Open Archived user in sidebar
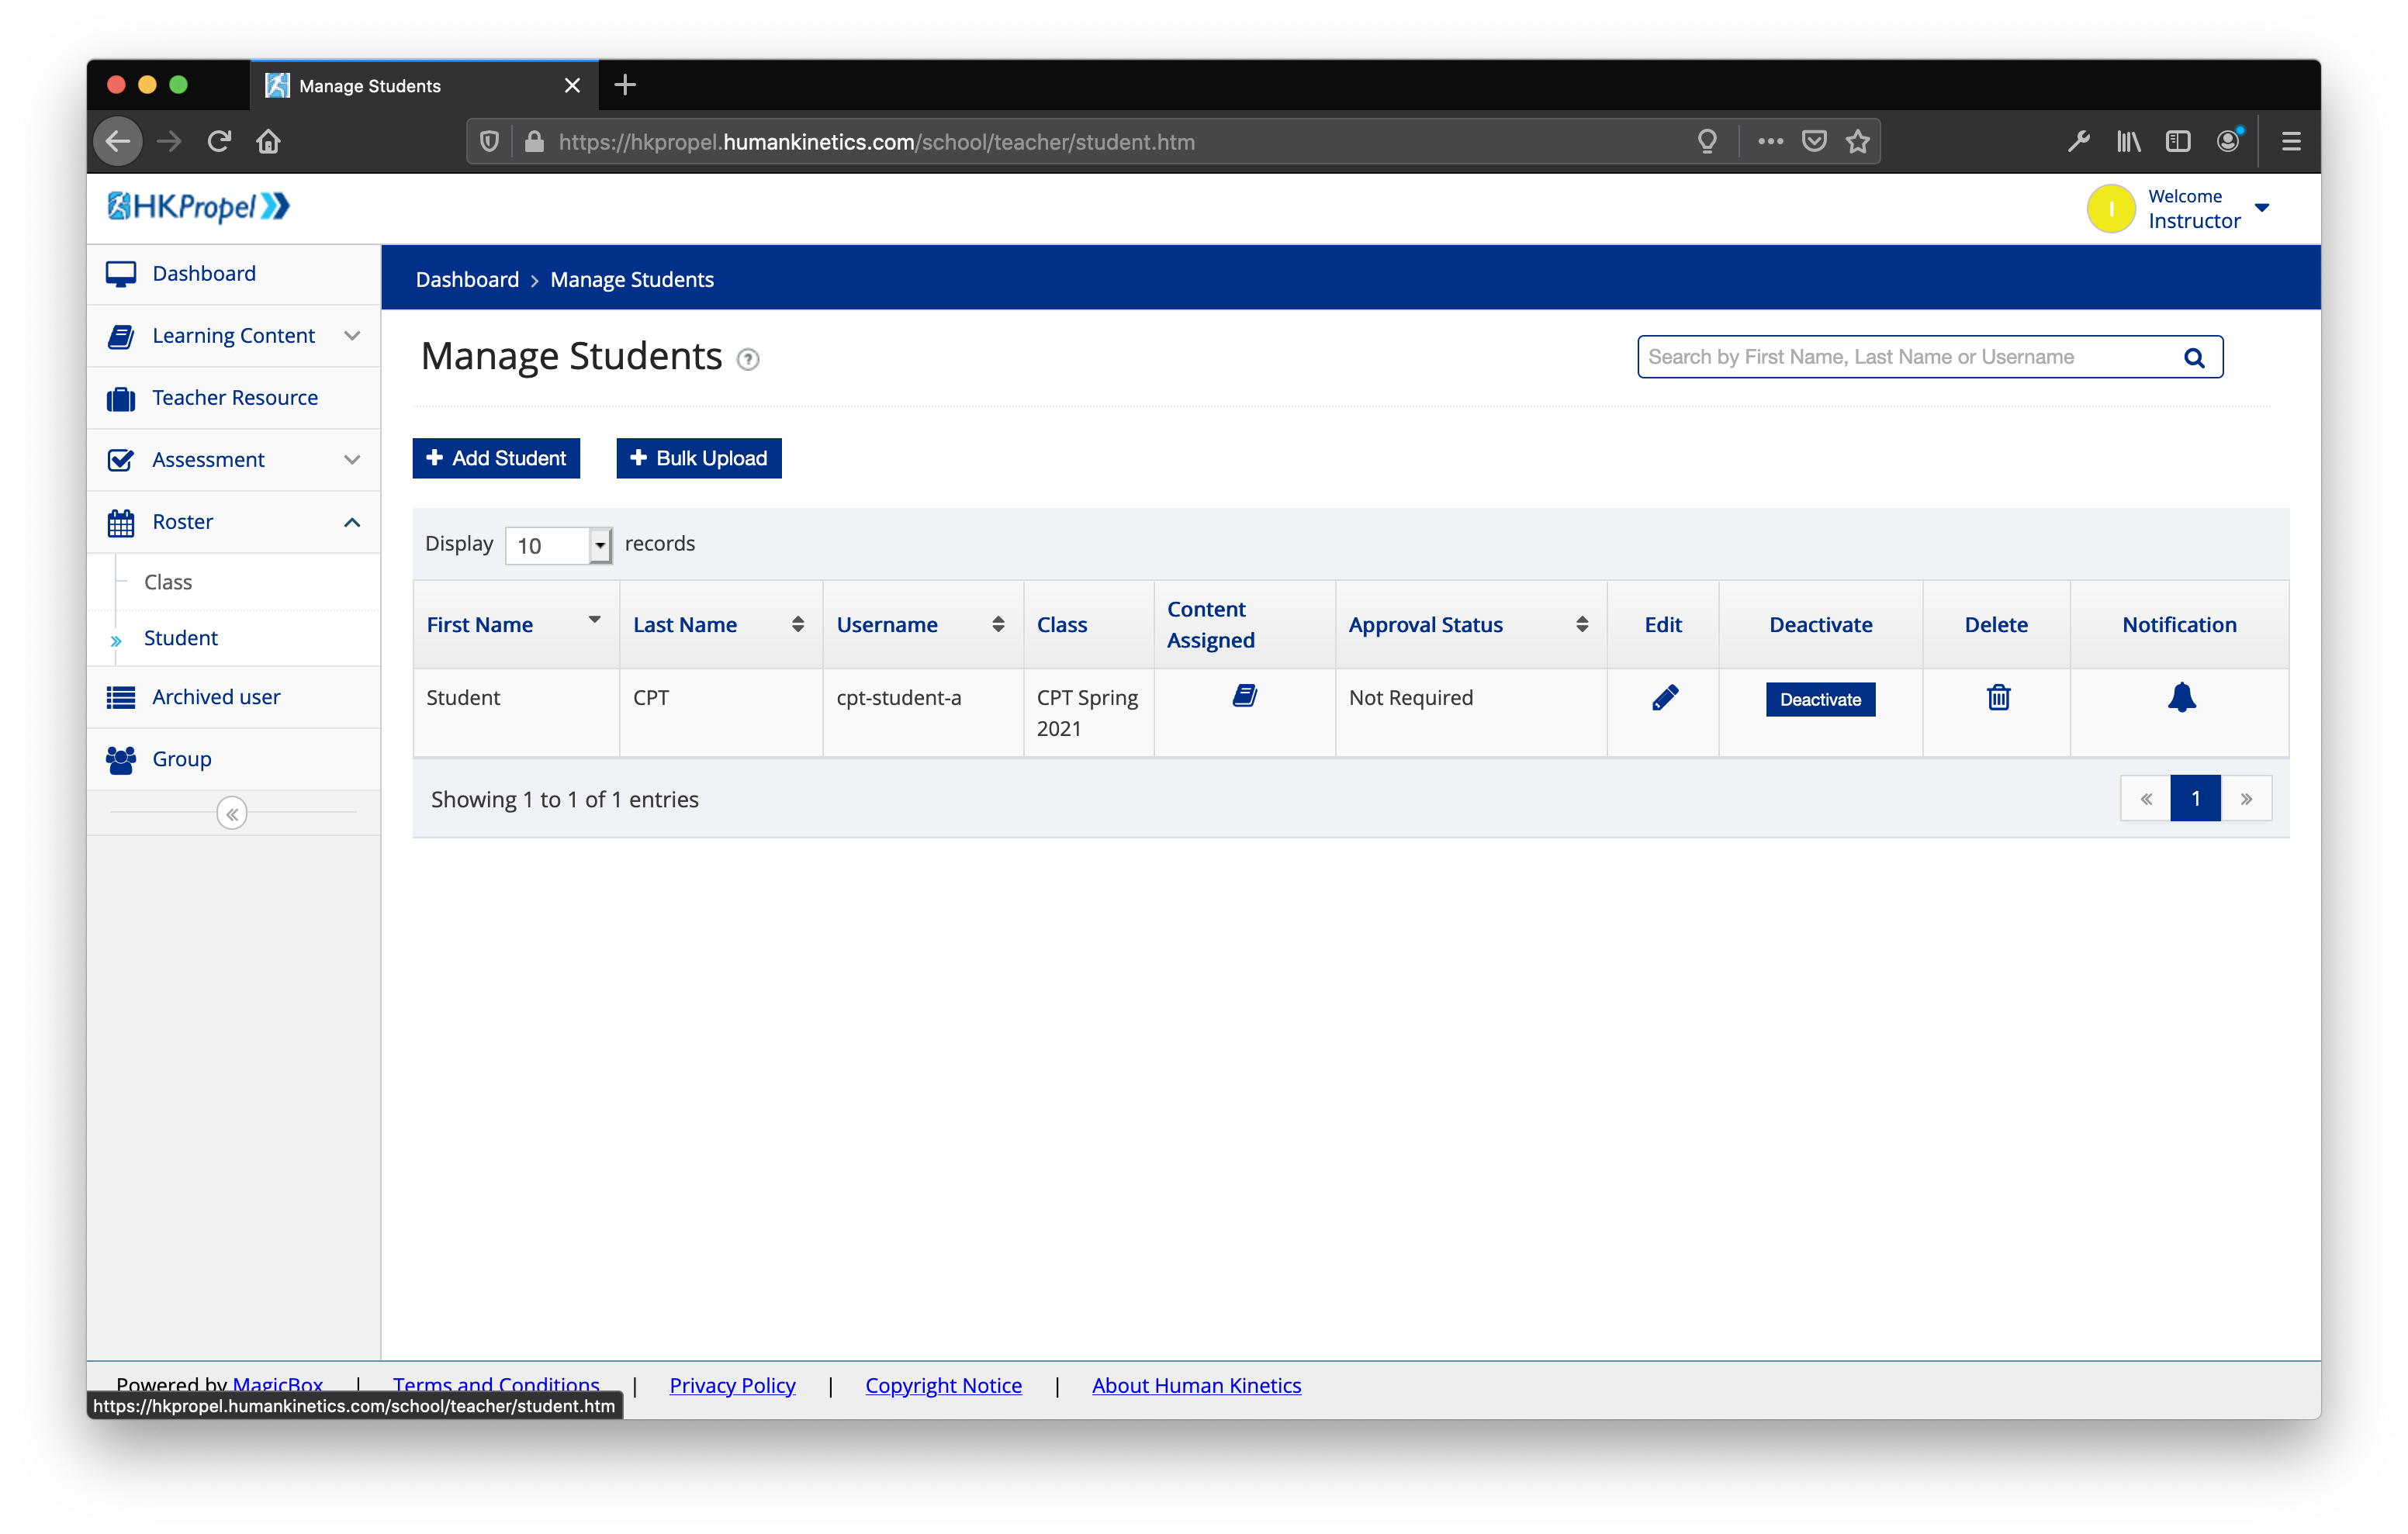Screen dimensions: 2408x1534 click(x=216, y=697)
